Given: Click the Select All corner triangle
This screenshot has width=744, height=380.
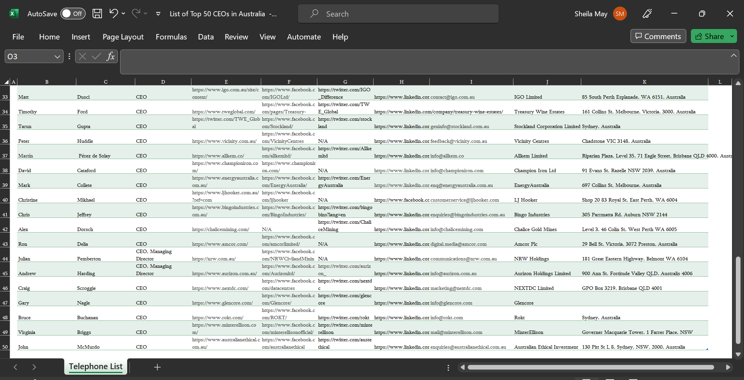Looking at the screenshot, I should (7, 82).
